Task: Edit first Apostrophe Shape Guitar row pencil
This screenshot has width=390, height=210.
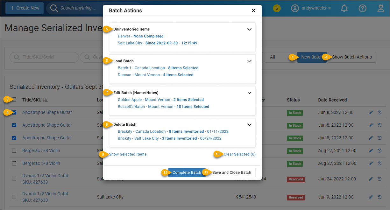Action: (371, 113)
